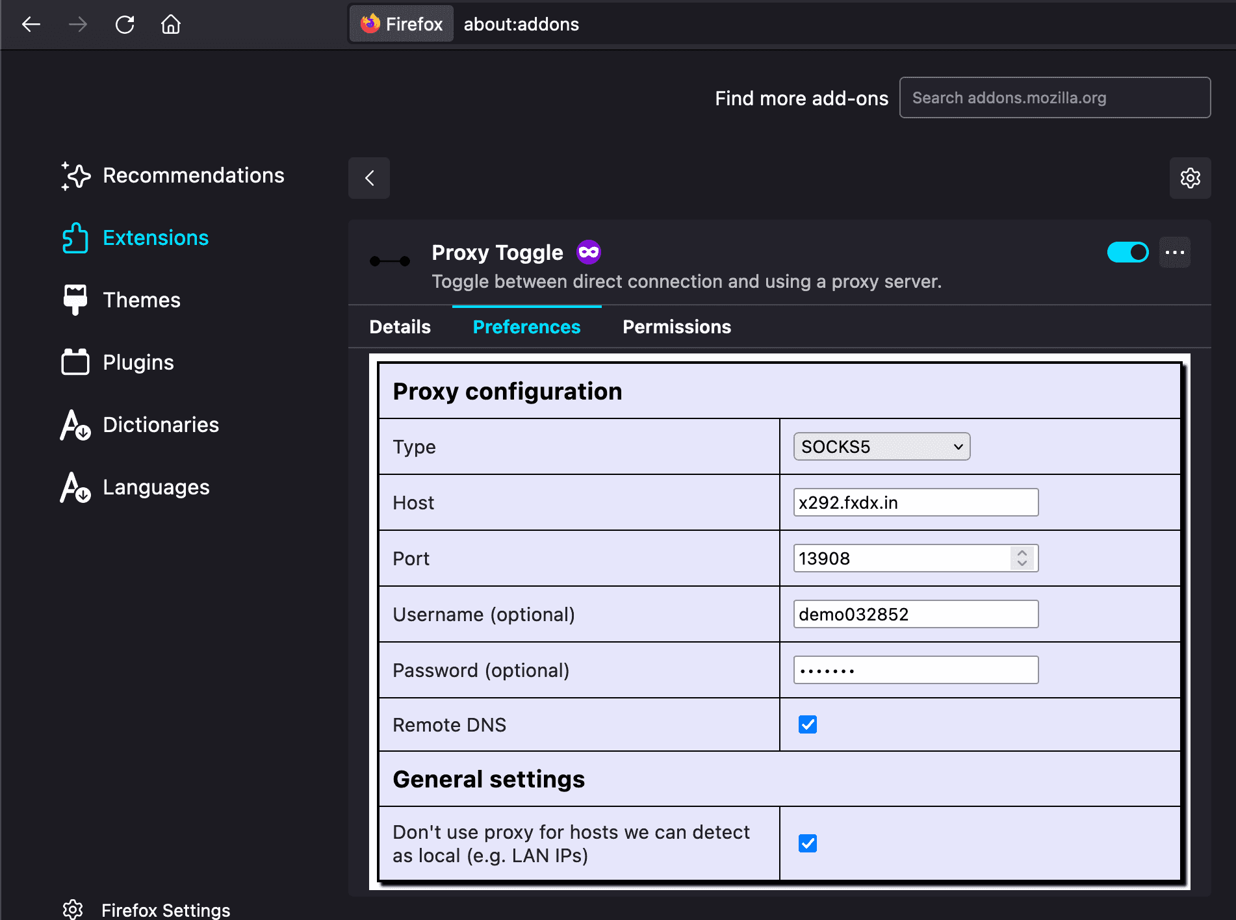1236x920 pixels.
Task: Open the extension's more options menu
Action: [1175, 252]
